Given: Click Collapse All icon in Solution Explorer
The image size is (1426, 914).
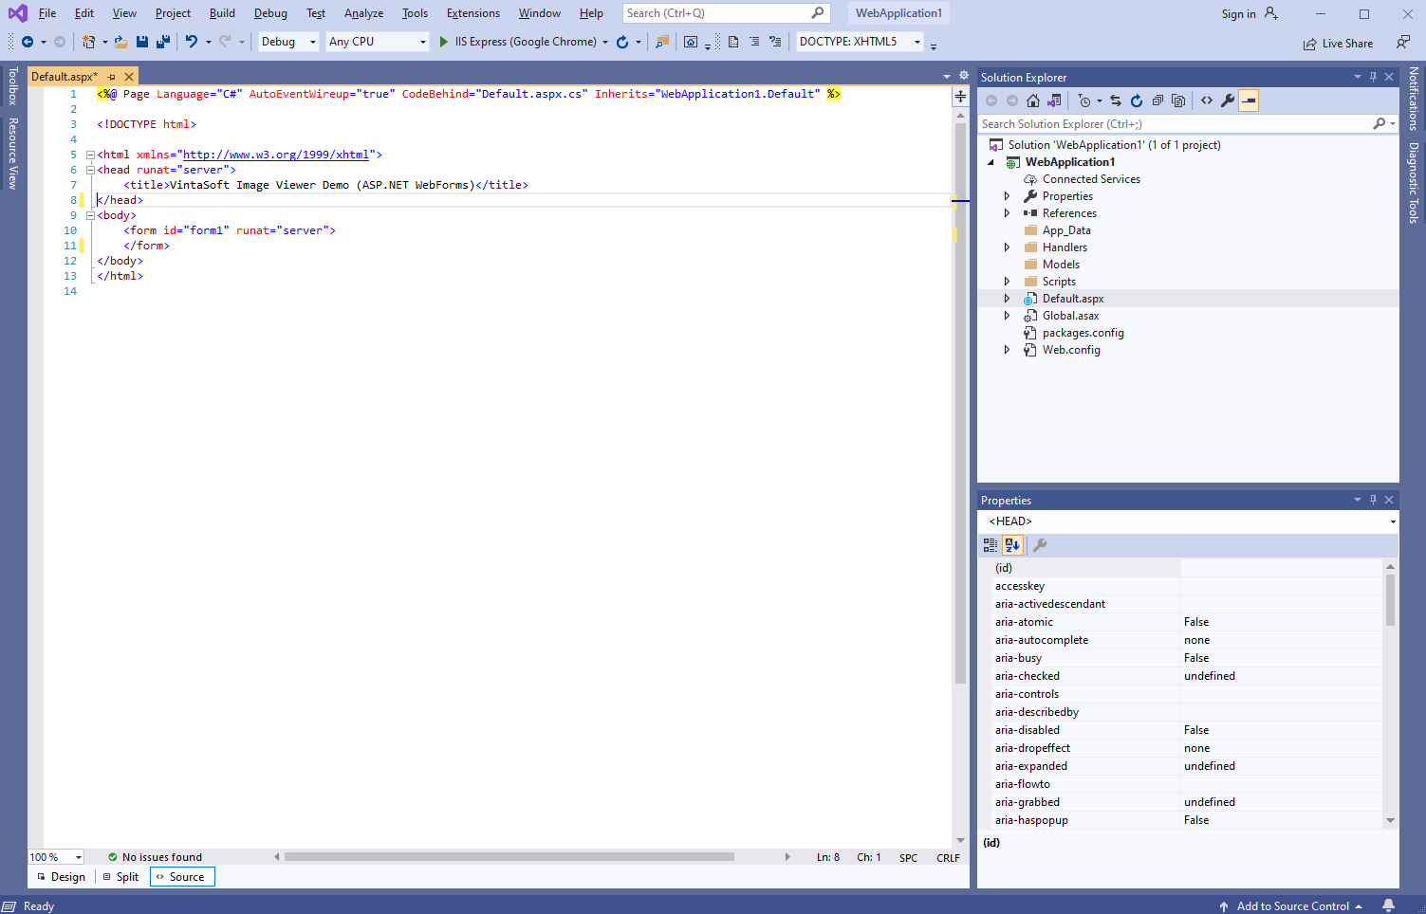Looking at the screenshot, I should (x=1157, y=101).
